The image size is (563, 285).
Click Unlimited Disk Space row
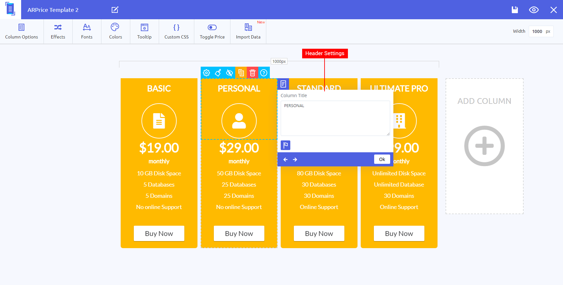click(399, 173)
